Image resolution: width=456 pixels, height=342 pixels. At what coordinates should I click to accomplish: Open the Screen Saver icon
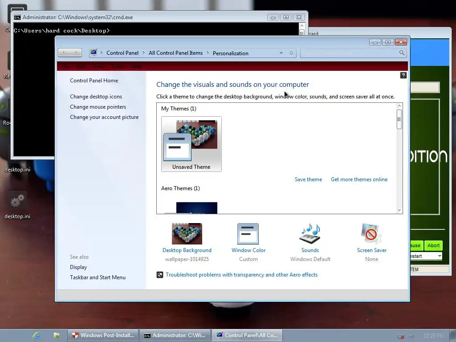tap(371, 233)
